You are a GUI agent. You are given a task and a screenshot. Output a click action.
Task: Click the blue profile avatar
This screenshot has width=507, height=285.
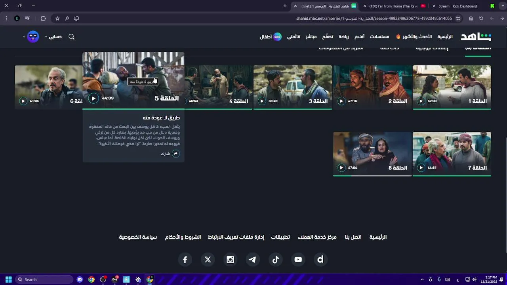33,37
